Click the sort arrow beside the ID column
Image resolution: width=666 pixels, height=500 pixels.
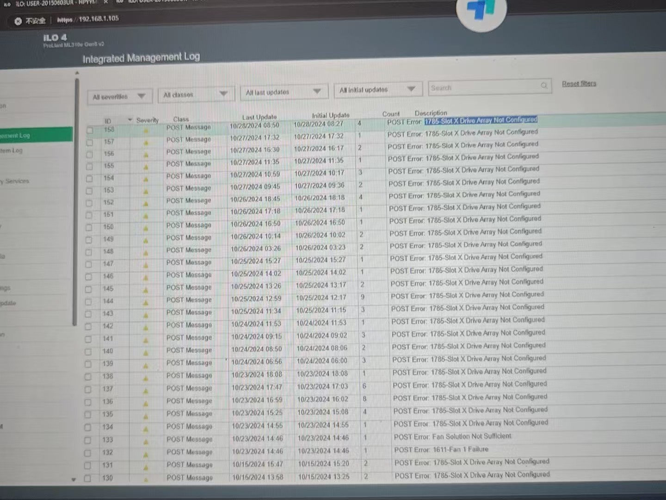(x=130, y=120)
